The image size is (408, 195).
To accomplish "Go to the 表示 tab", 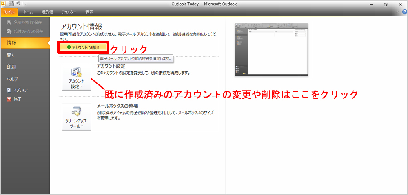I will pos(89,13).
